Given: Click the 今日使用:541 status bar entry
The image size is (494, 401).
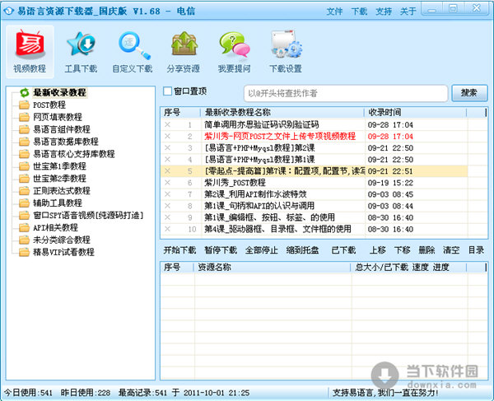Looking at the screenshot, I should click(x=28, y=393).
